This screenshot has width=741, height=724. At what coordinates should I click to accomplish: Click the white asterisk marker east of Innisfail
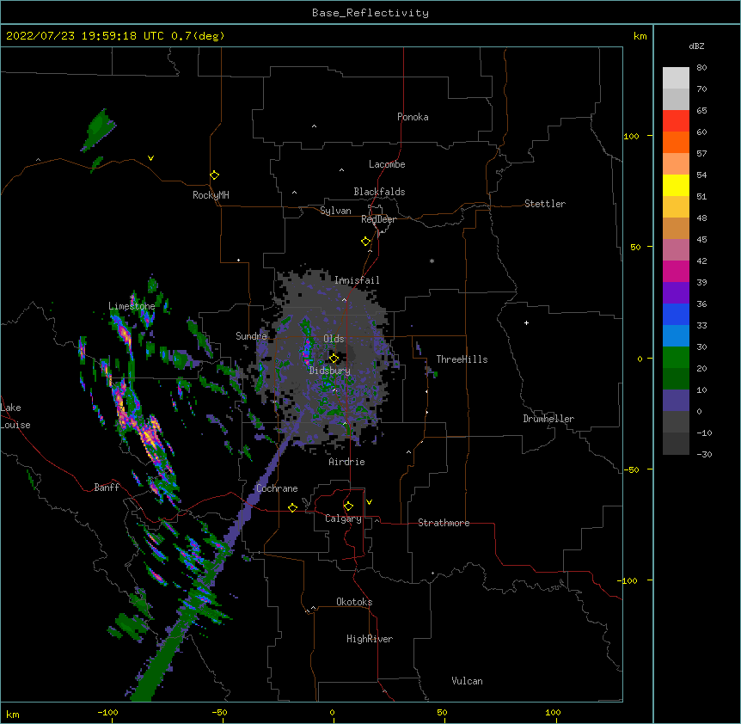pyautogui.click(x=432, y=261)
